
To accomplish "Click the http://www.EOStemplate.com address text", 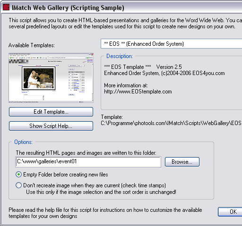I will 138,92.
